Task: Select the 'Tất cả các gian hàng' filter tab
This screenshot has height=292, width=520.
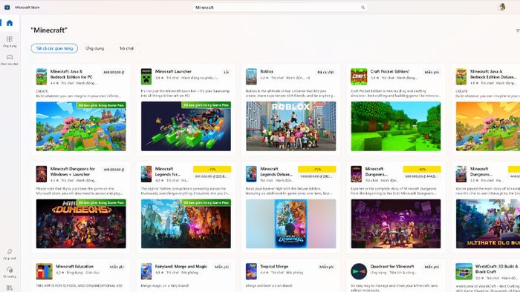Action: (x=54, y=48)
